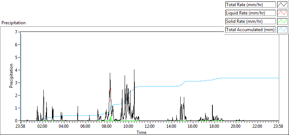
Task: Click the y-axis value 6
Action: [16, 45]
